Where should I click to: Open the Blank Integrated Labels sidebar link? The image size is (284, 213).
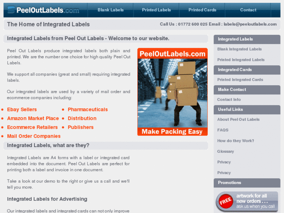(x=239, y=49)
